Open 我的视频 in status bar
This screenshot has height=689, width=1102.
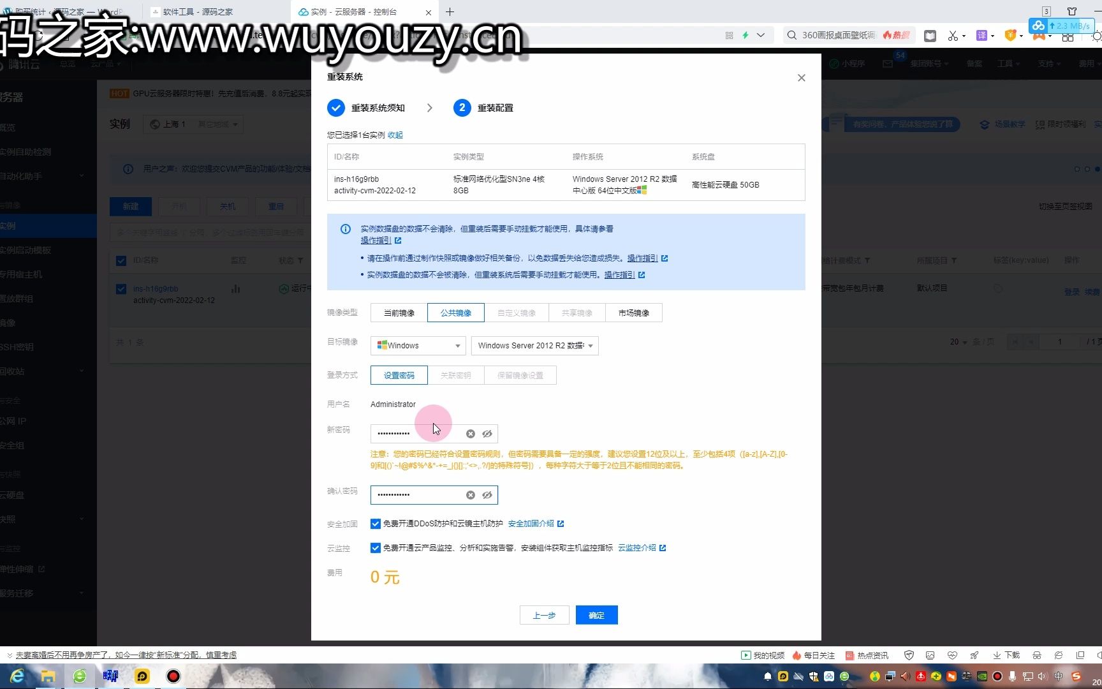(763, 655)
